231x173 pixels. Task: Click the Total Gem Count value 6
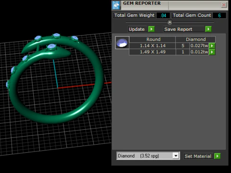(x=219, y=15)
